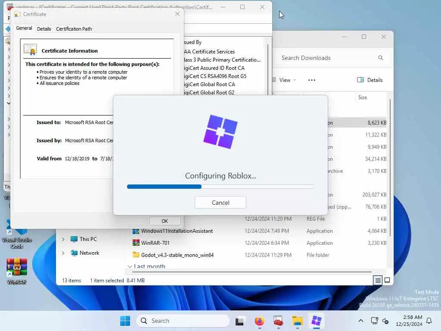The image size is (441, 331).
Task: Click the WinRAR-701 application icon
Action: [x=136, y=243]
